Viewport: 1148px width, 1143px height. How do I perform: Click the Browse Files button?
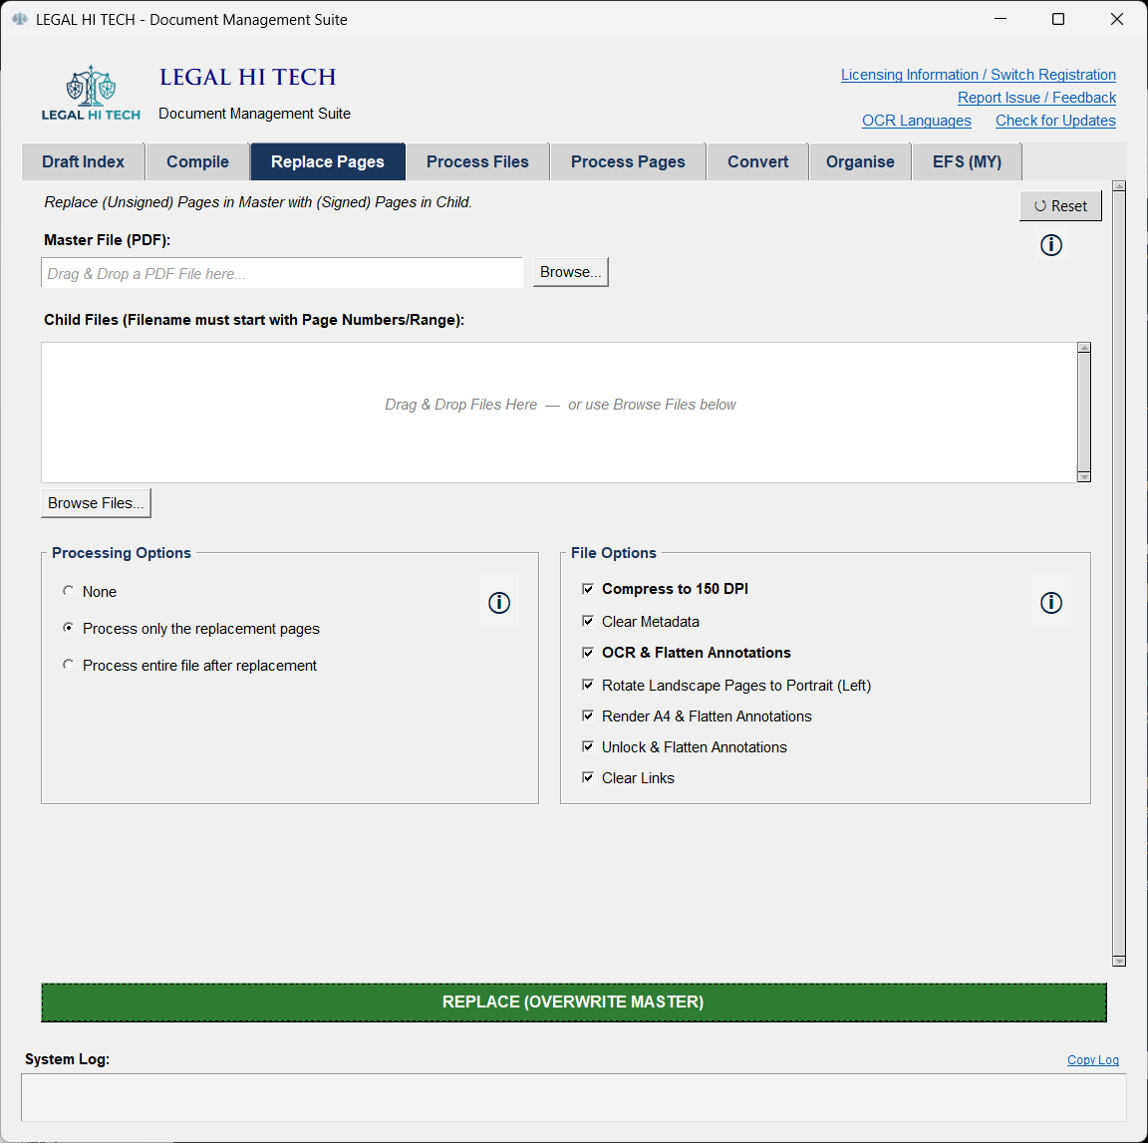(x=96, y=504)
